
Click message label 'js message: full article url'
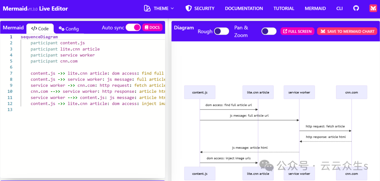coord(249,116)
